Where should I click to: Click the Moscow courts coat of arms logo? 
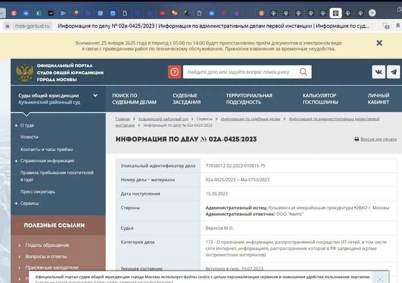click(x=24, y=72)
